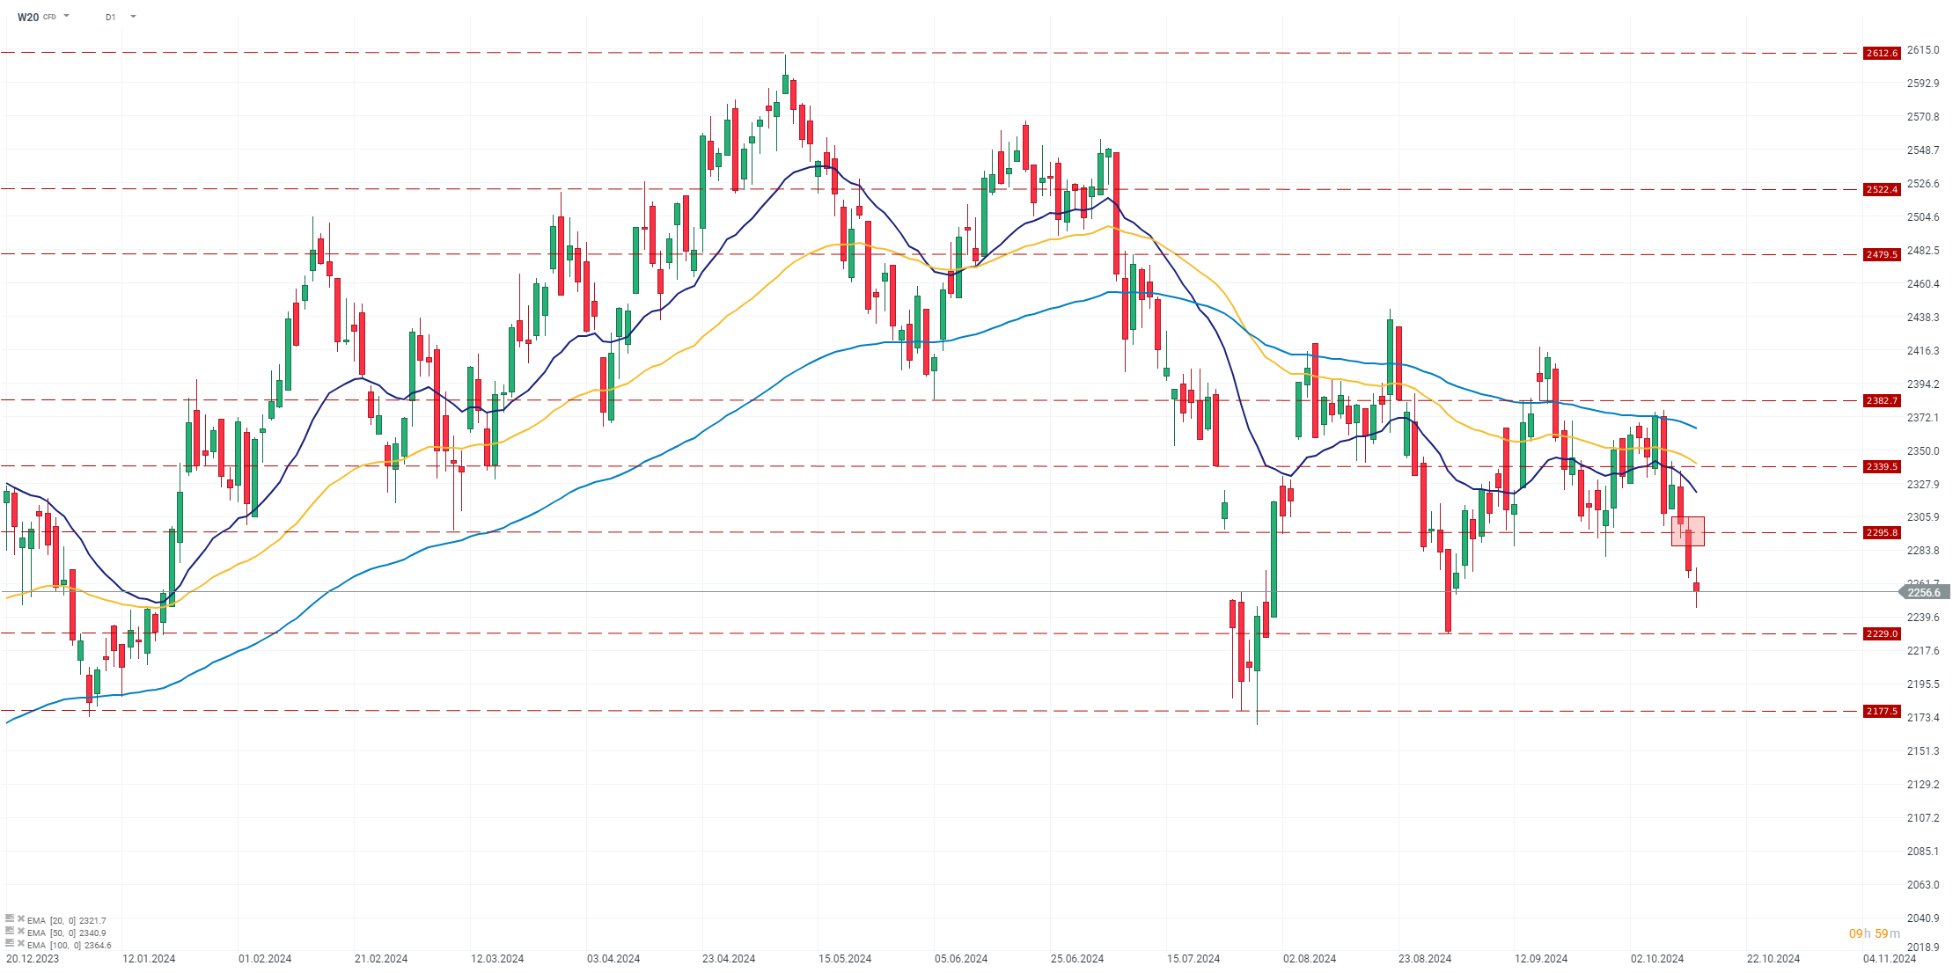
Task: Select the 2522.4 horizontal line label
Action: coord(1882,190)
